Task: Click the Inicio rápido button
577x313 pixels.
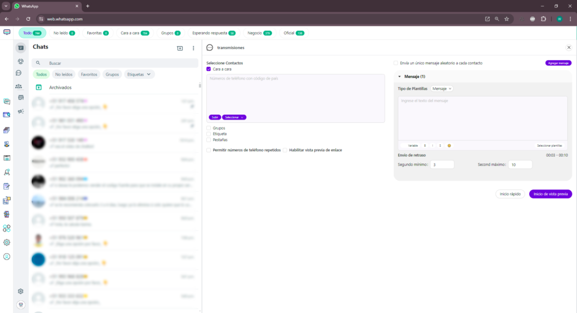Action: point(510,194)
